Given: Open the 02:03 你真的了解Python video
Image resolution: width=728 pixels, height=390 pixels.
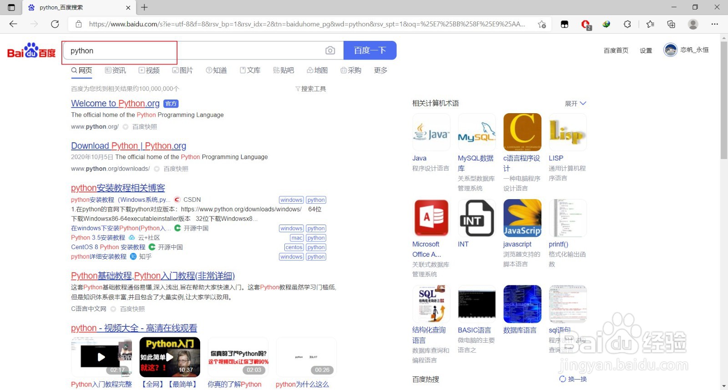Looking at the screenshot, I should tap(238, 357).
